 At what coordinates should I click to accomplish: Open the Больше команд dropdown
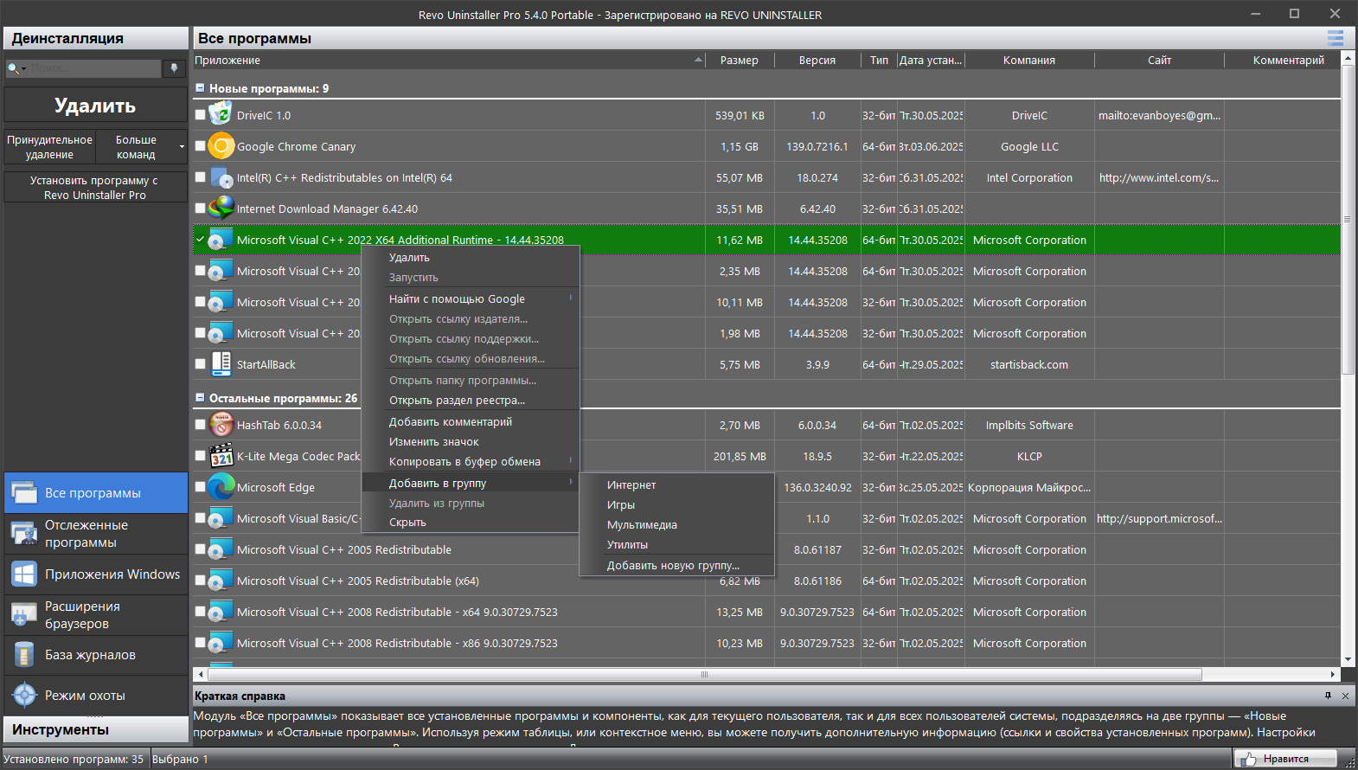[182, 147]
